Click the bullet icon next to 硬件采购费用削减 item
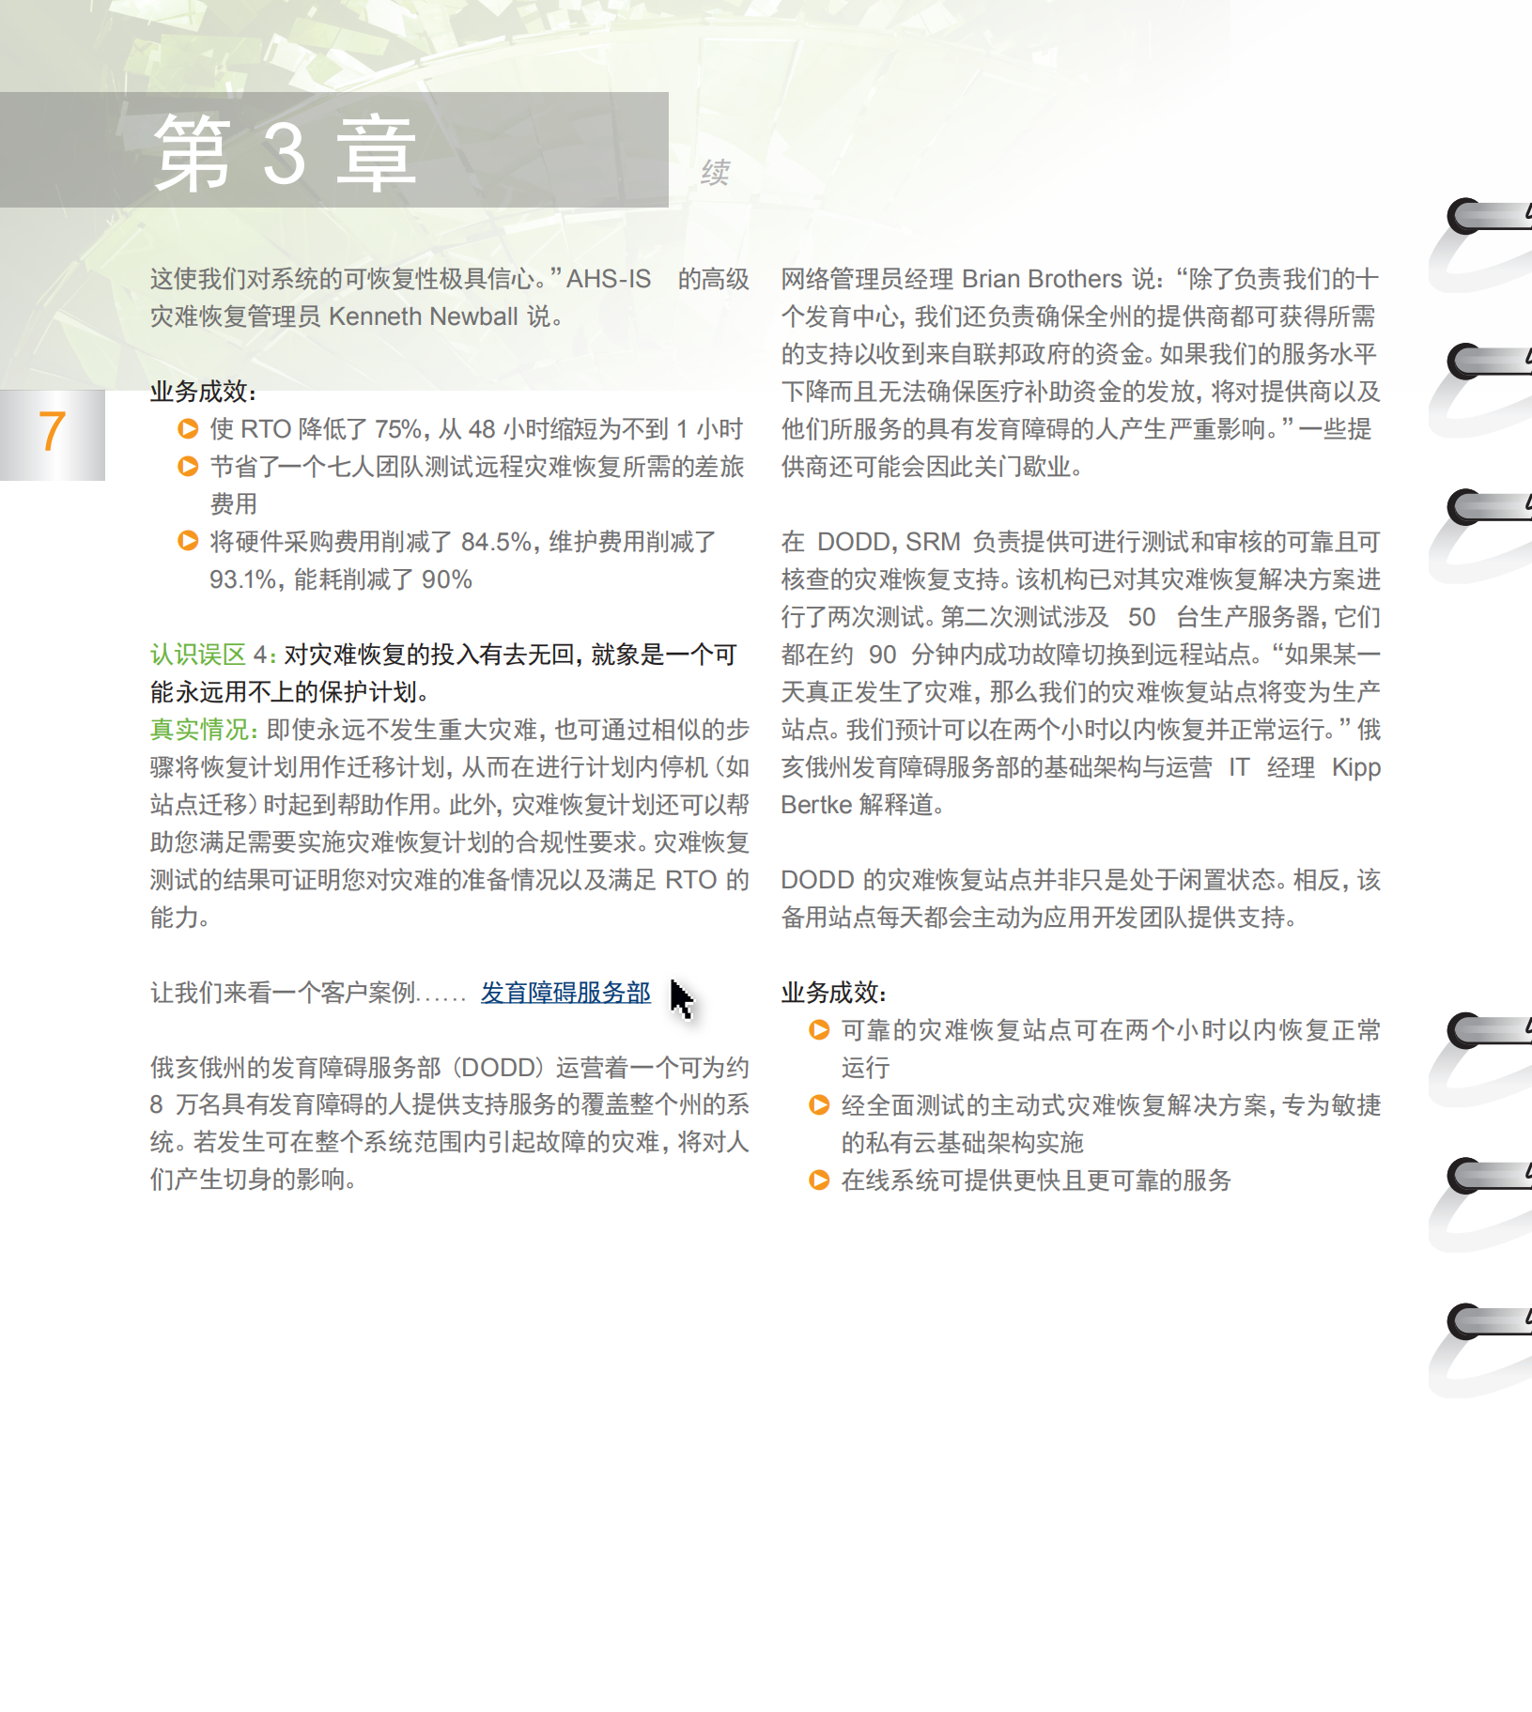The image size is (1532, 1712). coord(186,542)
